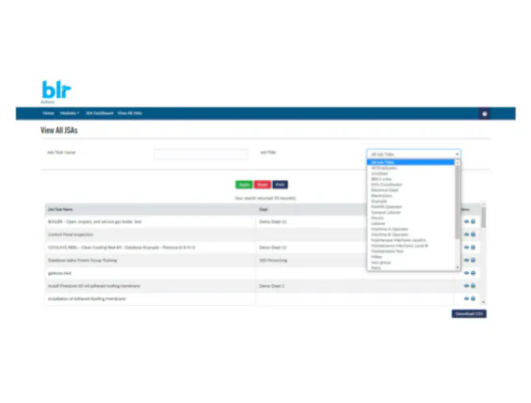Click the blr logo
531x403 pixels.
click(56, 89)
